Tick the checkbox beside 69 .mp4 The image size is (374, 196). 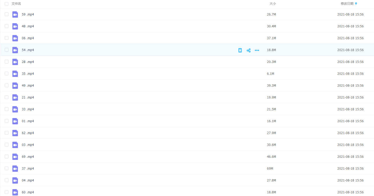(7, 156)
